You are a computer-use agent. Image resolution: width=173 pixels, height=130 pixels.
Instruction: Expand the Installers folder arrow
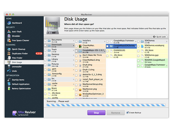pos(105,42)
